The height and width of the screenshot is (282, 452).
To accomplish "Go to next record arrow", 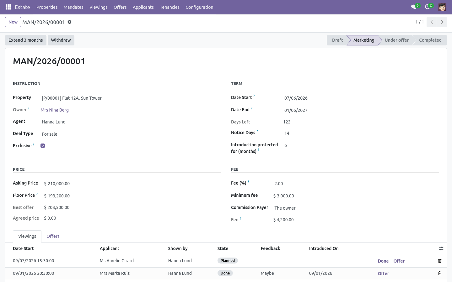I will tap(442, 22).
